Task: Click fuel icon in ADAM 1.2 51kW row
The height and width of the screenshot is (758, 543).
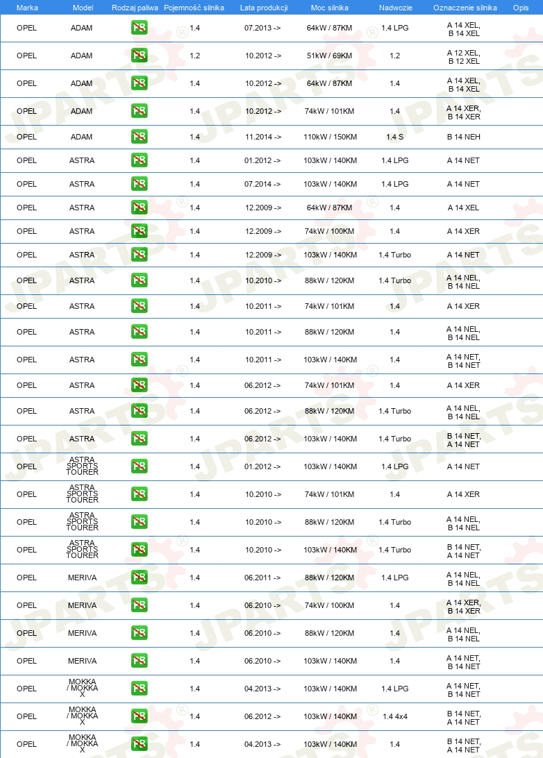Action: tap(140, 56)
